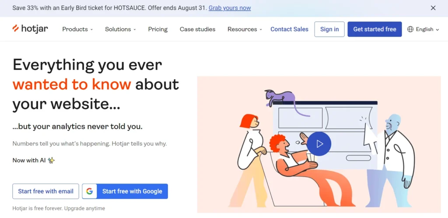Viewport: 448px width, 218px height.
Task: Click Hotjar is free forever text
Action: [59, 208]
